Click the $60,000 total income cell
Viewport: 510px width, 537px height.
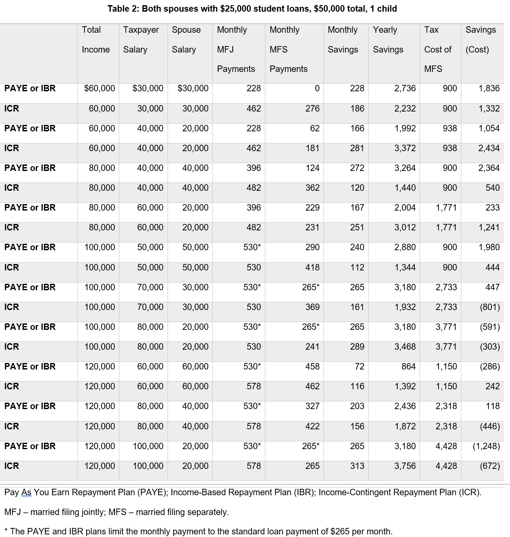pyautogui.click(x=100, y=88)
